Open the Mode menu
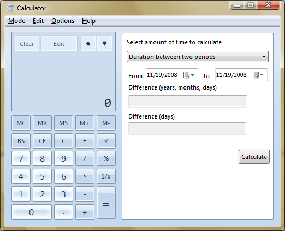Image resolution: width=285 pixels, height=231 pixels. (17, 21)
